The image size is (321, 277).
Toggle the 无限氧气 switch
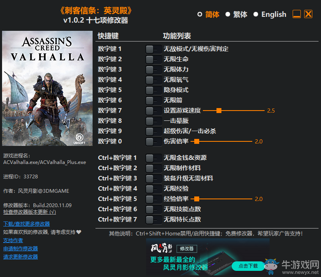click(x=154, y=80)
